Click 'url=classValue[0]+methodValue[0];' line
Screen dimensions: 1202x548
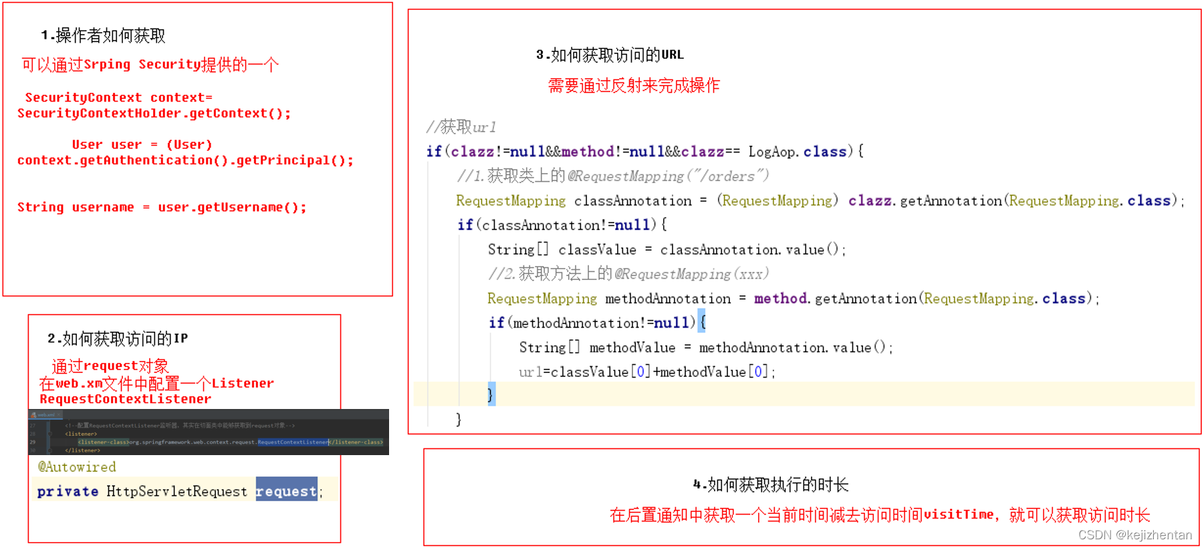pos(646,372)
